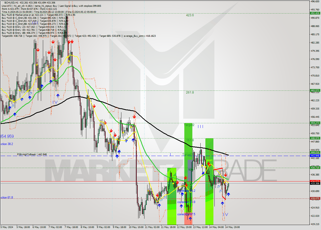This screenshot has width=321, height=230.
Task: Click the correction 61.8 label near 12 May
Action: coord(186,202)
